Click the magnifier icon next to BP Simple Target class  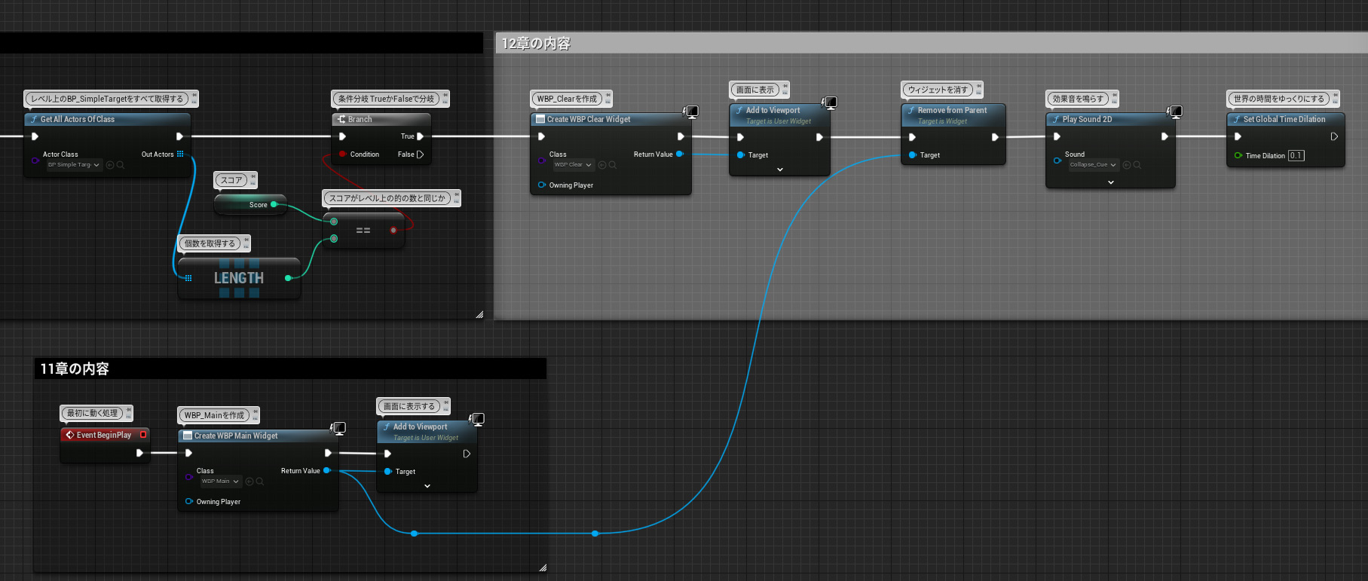(x=120, y=165)
